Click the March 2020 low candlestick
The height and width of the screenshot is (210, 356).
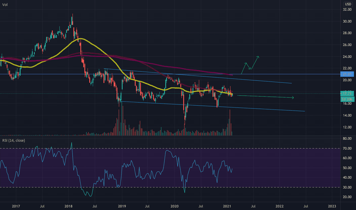[x=185, y=116]
